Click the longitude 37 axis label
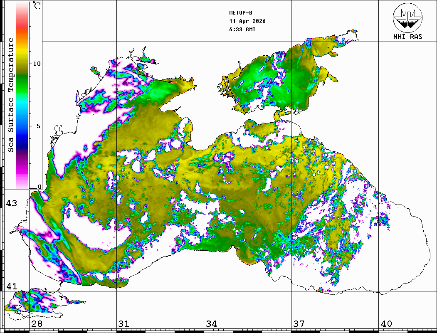Image resolution: width=437 pixels, height=333 pixels. 299,324
